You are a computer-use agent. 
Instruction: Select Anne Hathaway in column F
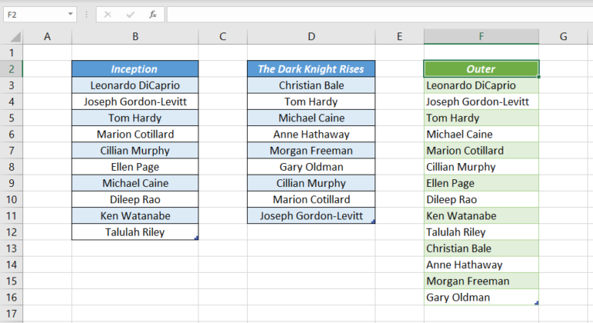coord(481,264)
